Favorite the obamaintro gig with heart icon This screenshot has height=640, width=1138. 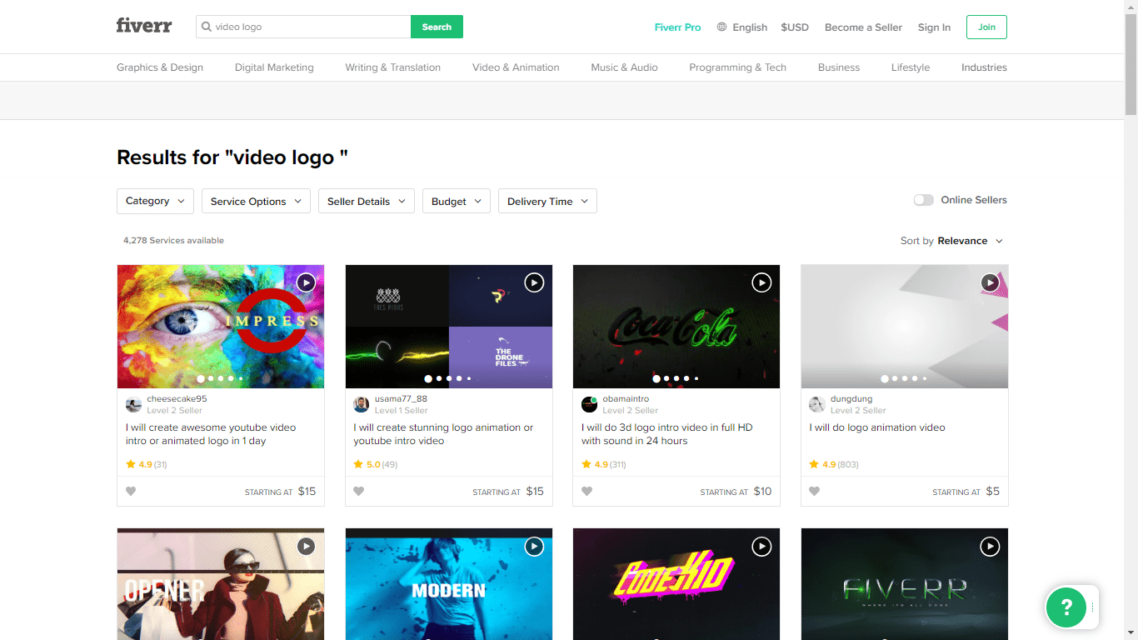[x=586, y=492]
